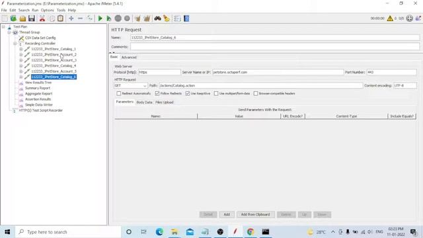Enable Browser-compatible headers checkbox
The image size is (423, 238).
pyautogui.click(x=256, y=93)
